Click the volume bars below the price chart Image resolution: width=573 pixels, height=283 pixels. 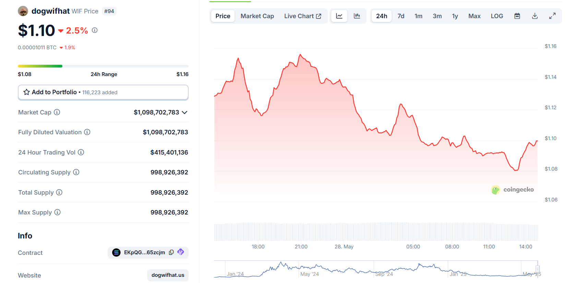(376, 232)
